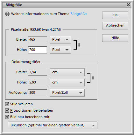Open the pixel Breite unit dropdown

tap(60, 40)
